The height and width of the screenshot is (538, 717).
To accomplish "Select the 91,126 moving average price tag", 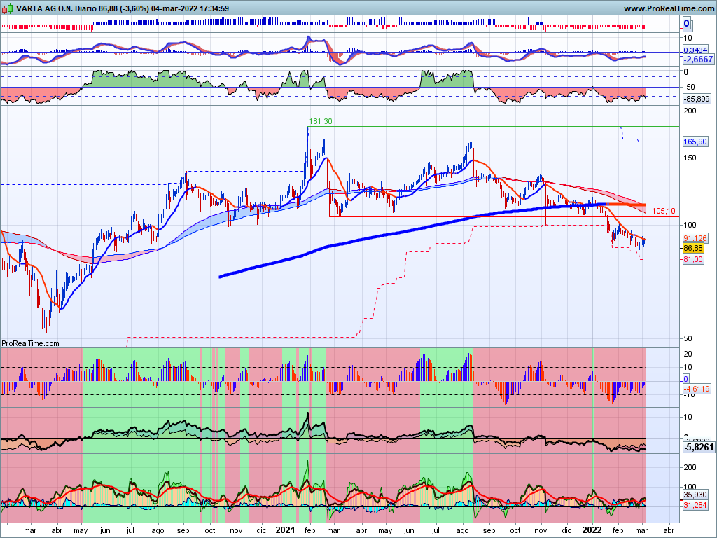I will (695, 238).
